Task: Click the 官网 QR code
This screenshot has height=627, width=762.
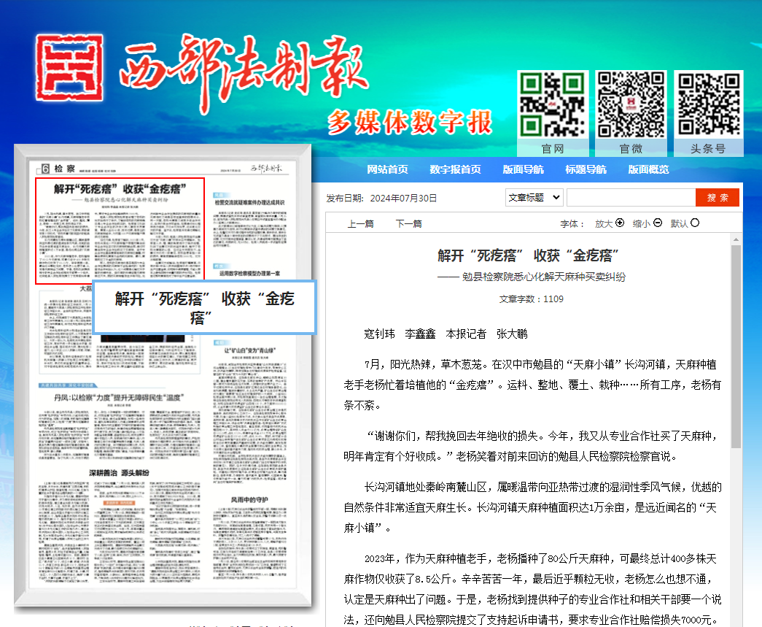Action: click(x=553, y=104)
